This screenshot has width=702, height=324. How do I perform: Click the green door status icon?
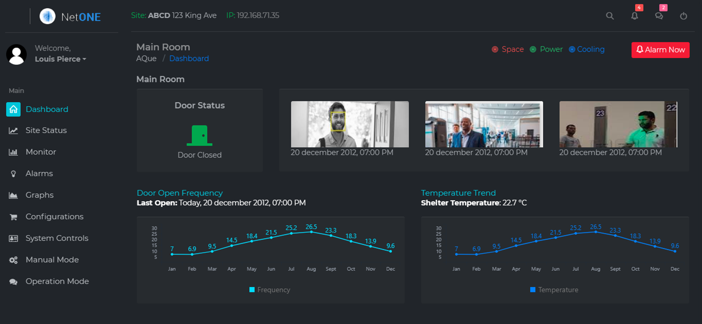199,135
